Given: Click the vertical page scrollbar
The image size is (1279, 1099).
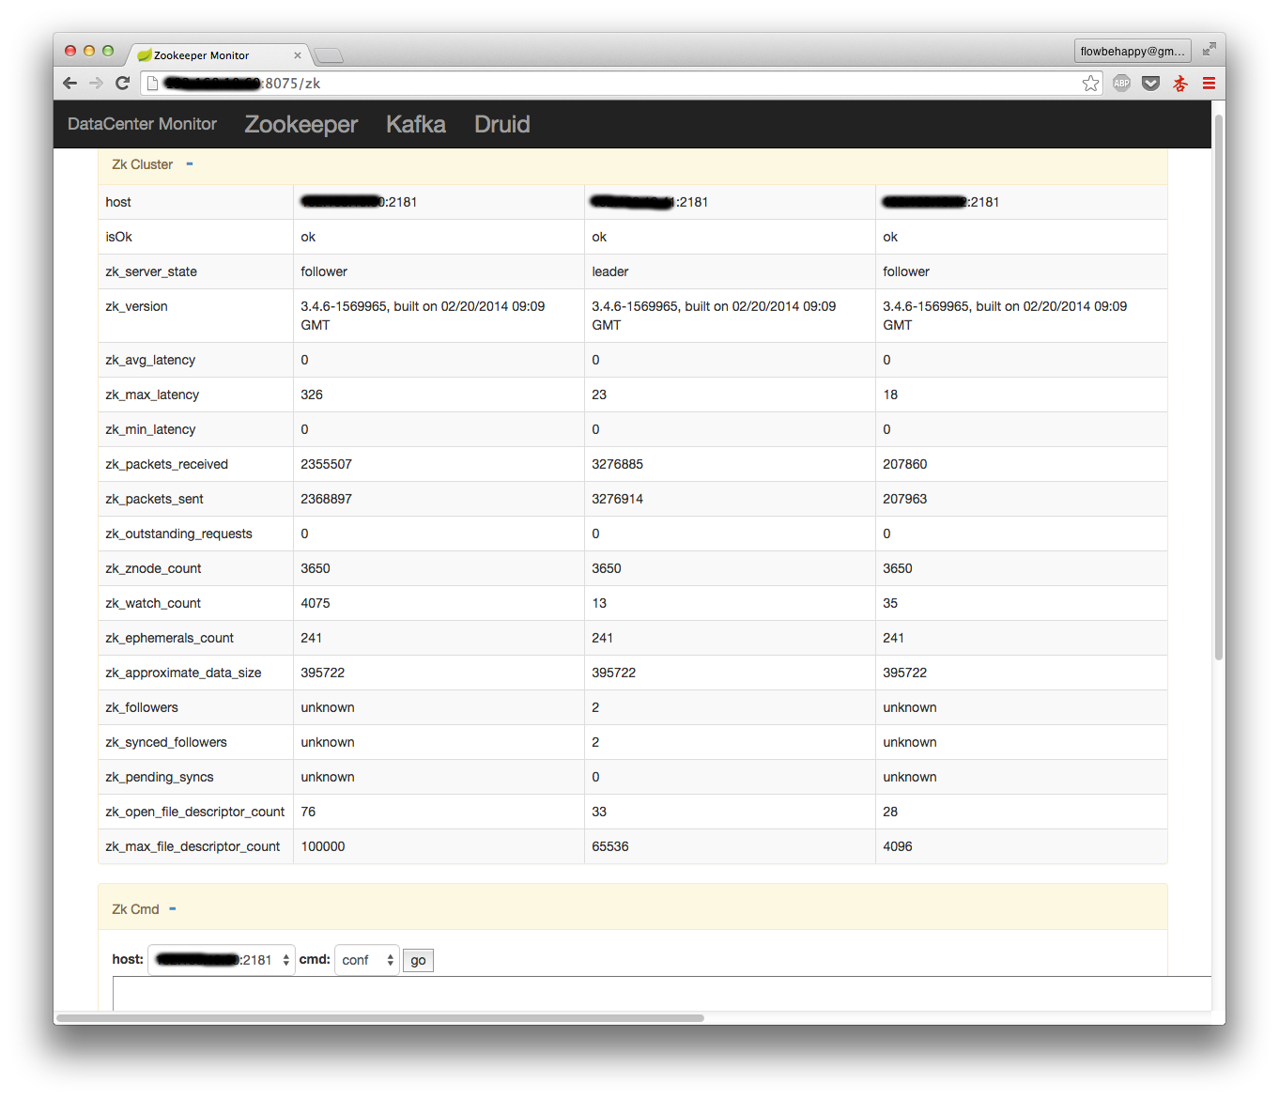Looking at the screenshot, I should click(1218, 387).
